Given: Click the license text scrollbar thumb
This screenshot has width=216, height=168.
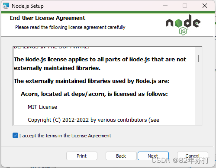Looking at the screenshot, I should click(x=199, y=58).
